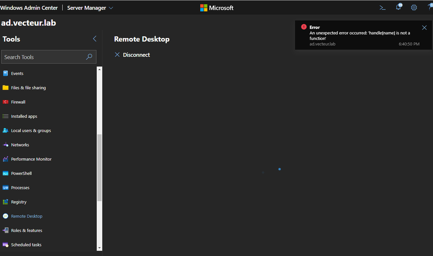This screenshot has width=433, height=256.
Task: Open the settings gear icon
Action: (413, 8)
